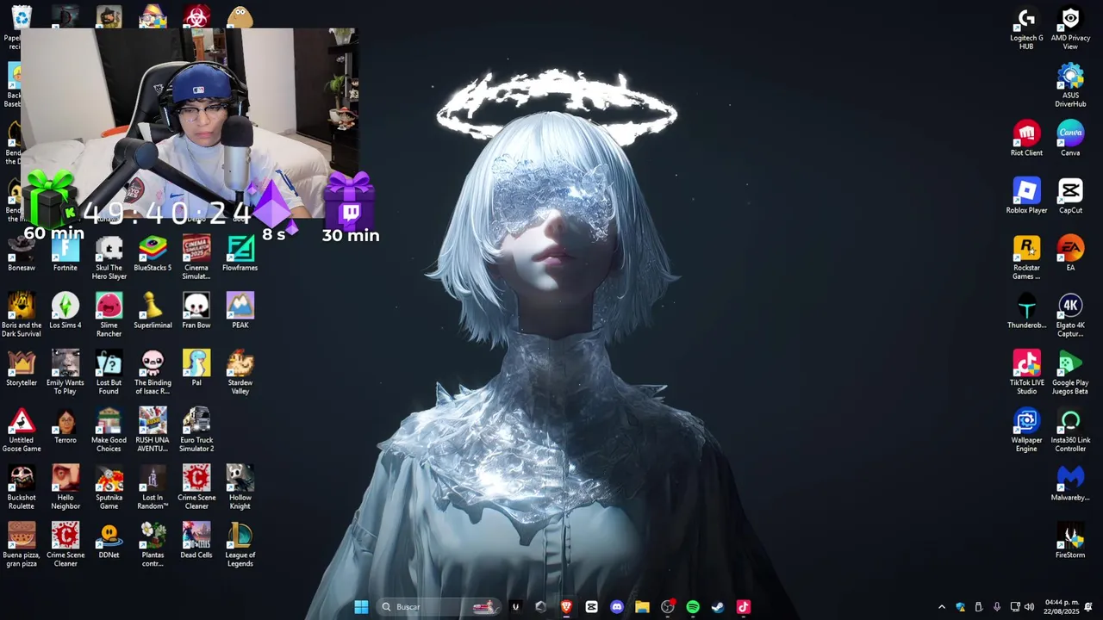Open the Flowframes desktop icon
The height and width of the screenshot is (620, 1103).
240,255
